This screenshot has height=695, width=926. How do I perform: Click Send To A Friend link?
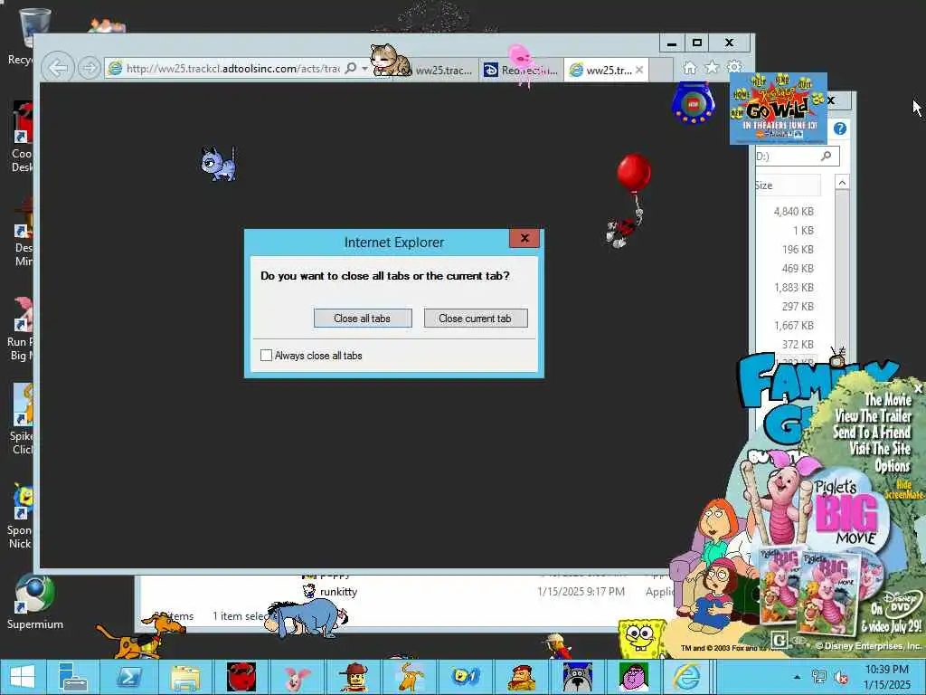(x=872, y=432)
